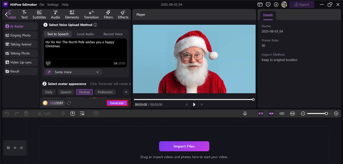Click the AI writing wand icon in text box
Image resolution: width=343 pixels, height=164 pixels.
coord(48,63)
